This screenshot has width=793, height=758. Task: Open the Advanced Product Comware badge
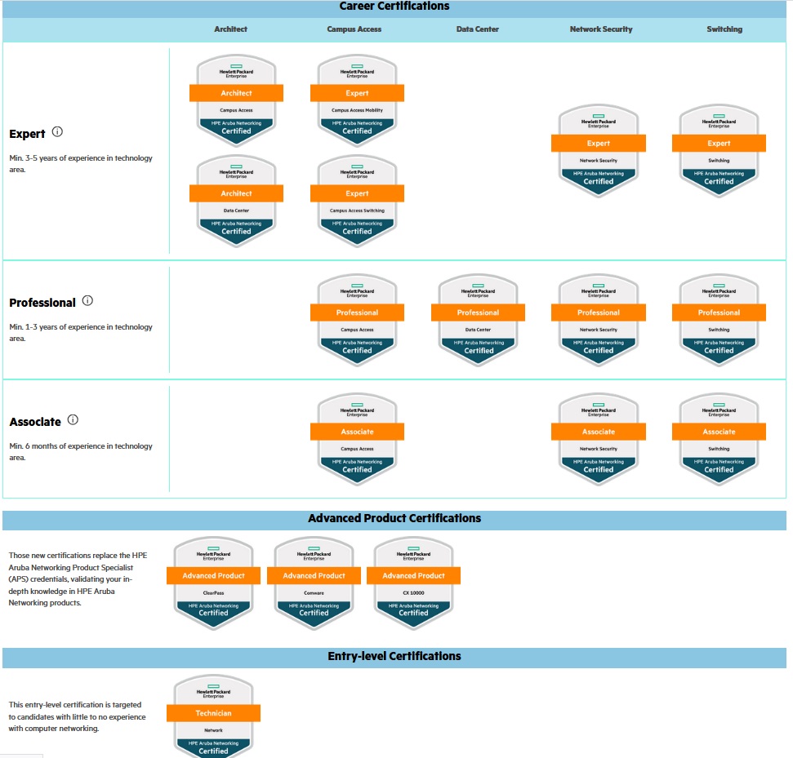(314, 583)
